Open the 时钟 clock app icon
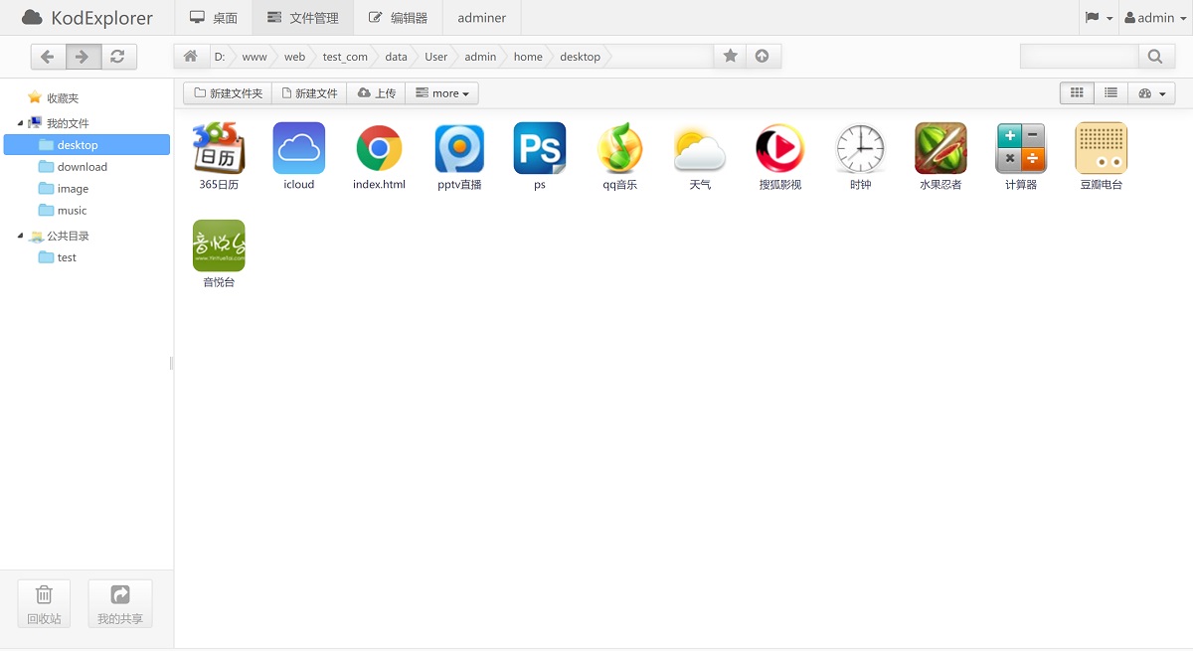 click(x=860, y=148)
